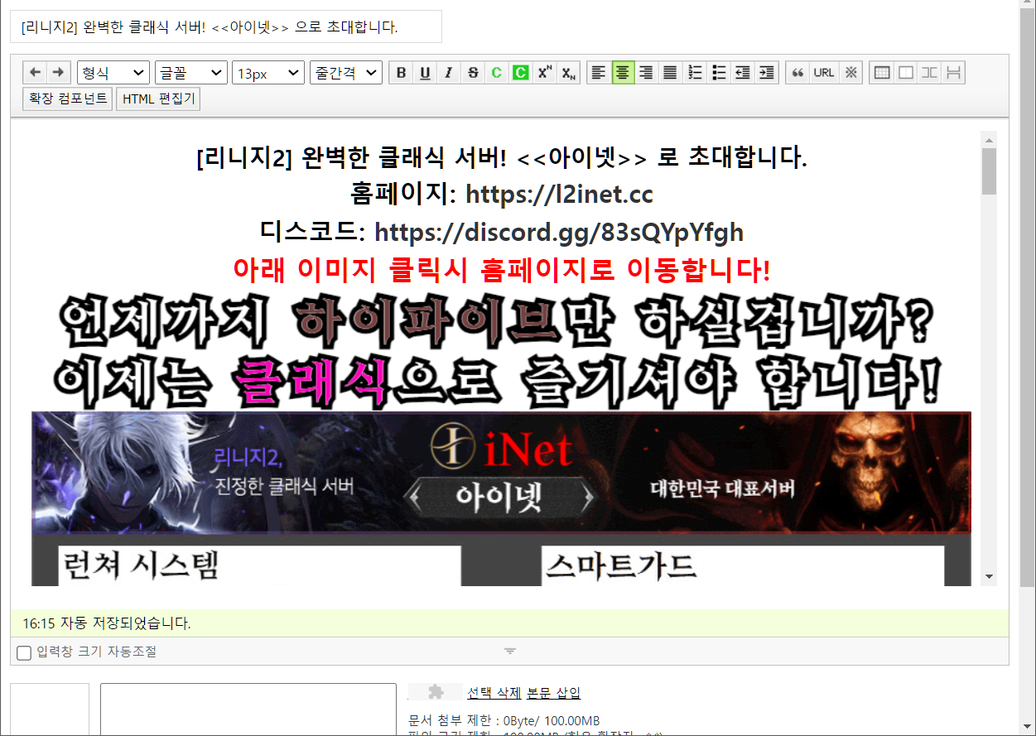Viewport: 1036px width, 736px height.
Task: Click the editor vertical scrollbar thumb
Action: [990, 171]
